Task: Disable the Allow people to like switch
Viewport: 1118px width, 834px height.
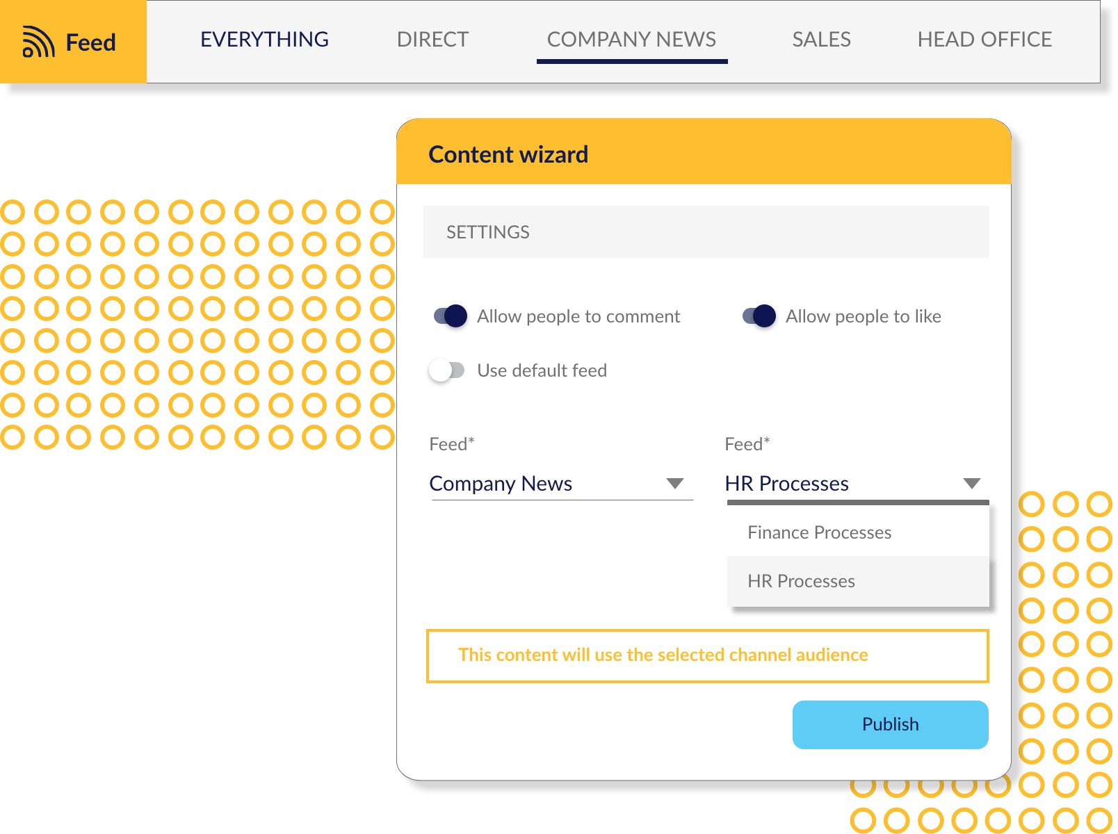Action: [x=759, y=316]
